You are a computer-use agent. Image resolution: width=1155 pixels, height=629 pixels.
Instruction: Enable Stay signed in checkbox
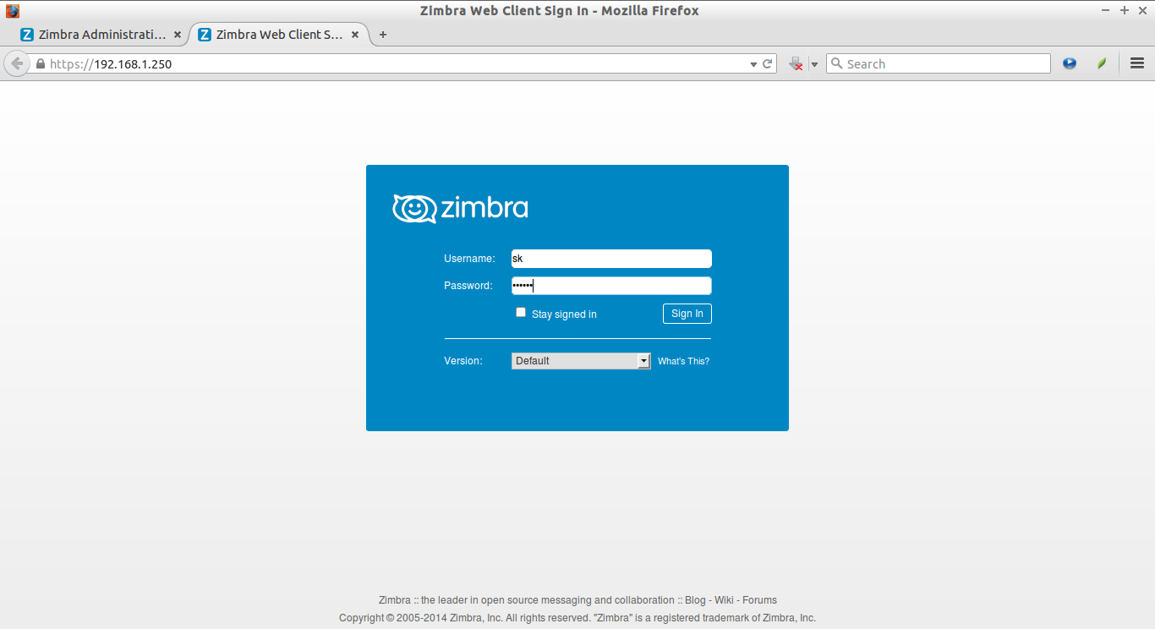(521, 312)
